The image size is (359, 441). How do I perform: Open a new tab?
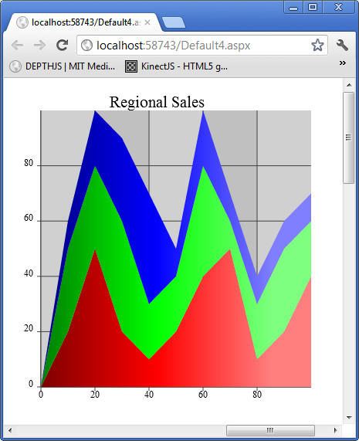pos(174,22)
